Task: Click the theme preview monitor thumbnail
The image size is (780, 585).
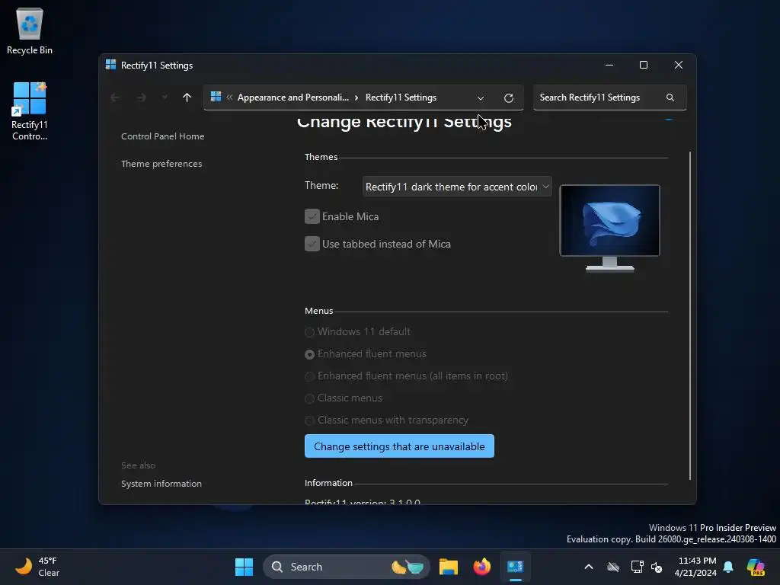Action: [x=610, y=228]
